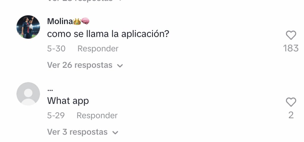
Task: Select the comment "como se llama la aplicación?"
Action: 108,34
